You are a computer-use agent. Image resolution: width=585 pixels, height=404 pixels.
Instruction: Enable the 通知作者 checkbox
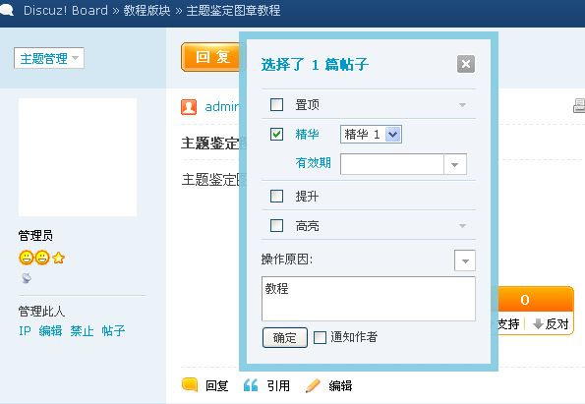pyautogui.click(x=320, y=337)
